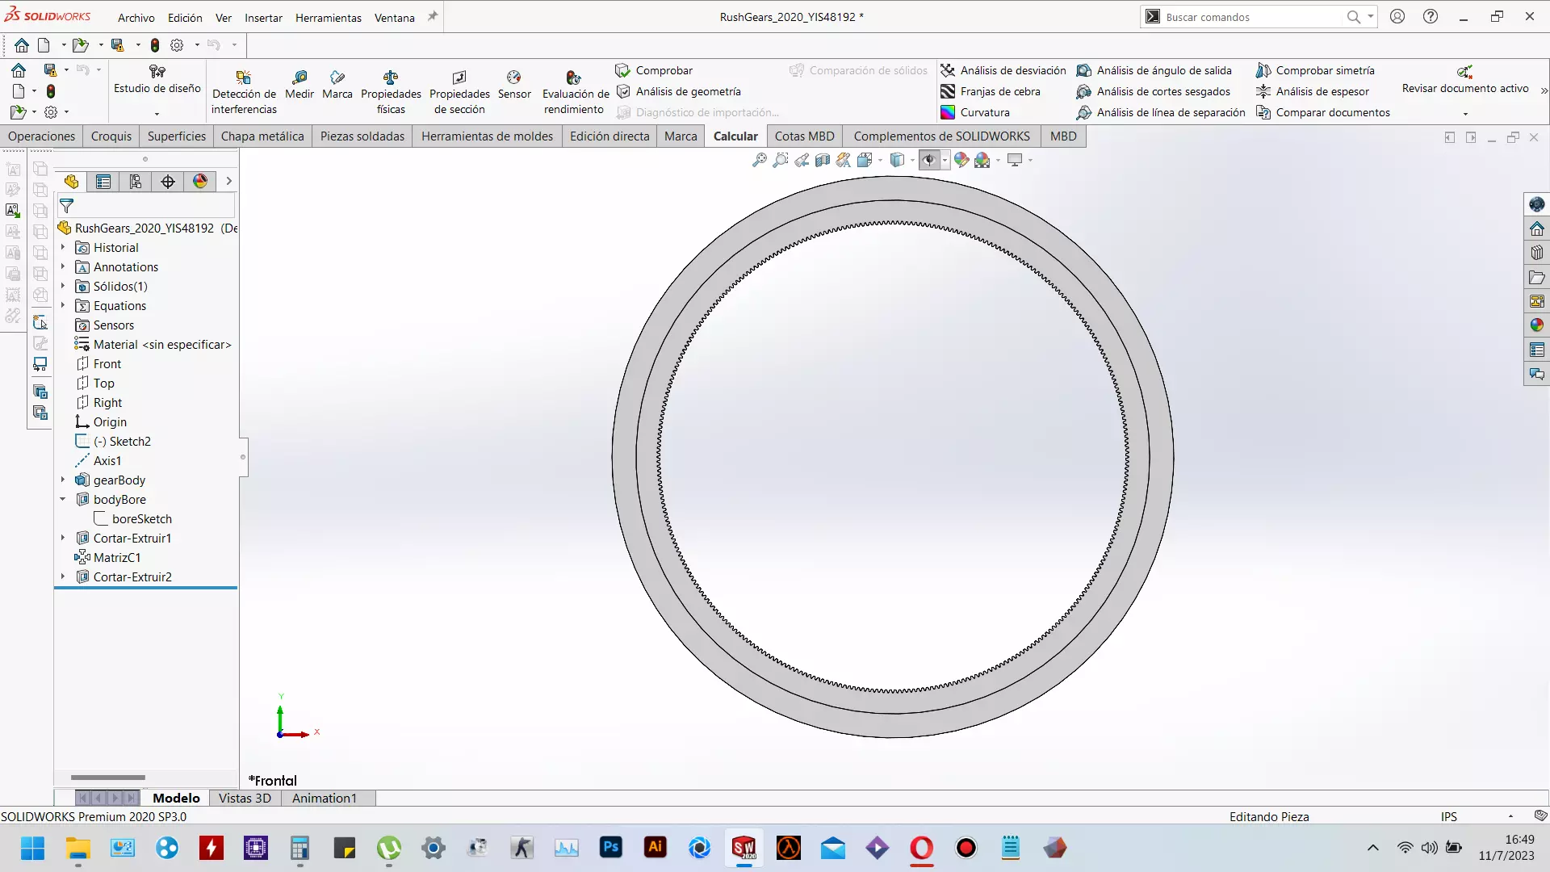Open display style dropdown arrow

click(912, 160)
